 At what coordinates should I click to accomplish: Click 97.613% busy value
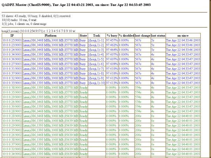pos(112,83)
